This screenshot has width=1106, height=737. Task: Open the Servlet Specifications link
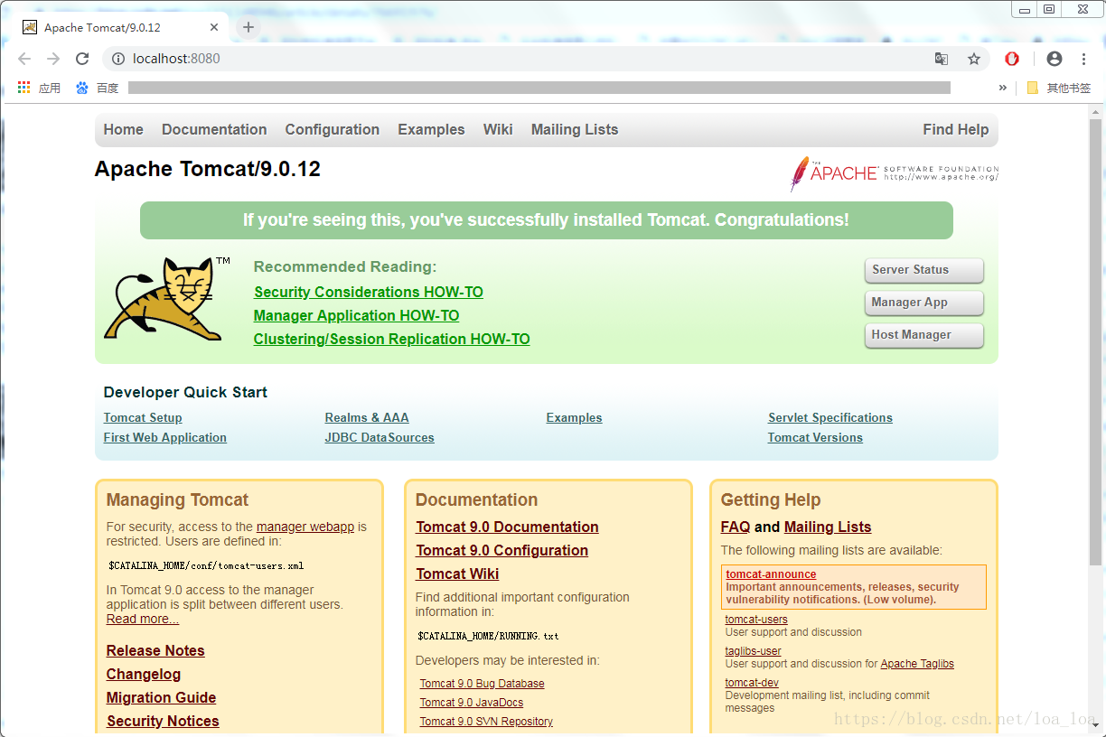[830, 417]
